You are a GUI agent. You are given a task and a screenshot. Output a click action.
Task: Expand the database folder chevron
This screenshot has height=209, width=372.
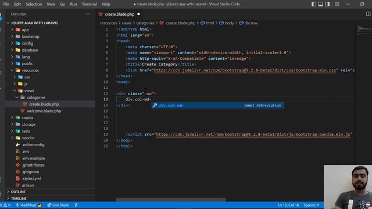coord(12,50)
